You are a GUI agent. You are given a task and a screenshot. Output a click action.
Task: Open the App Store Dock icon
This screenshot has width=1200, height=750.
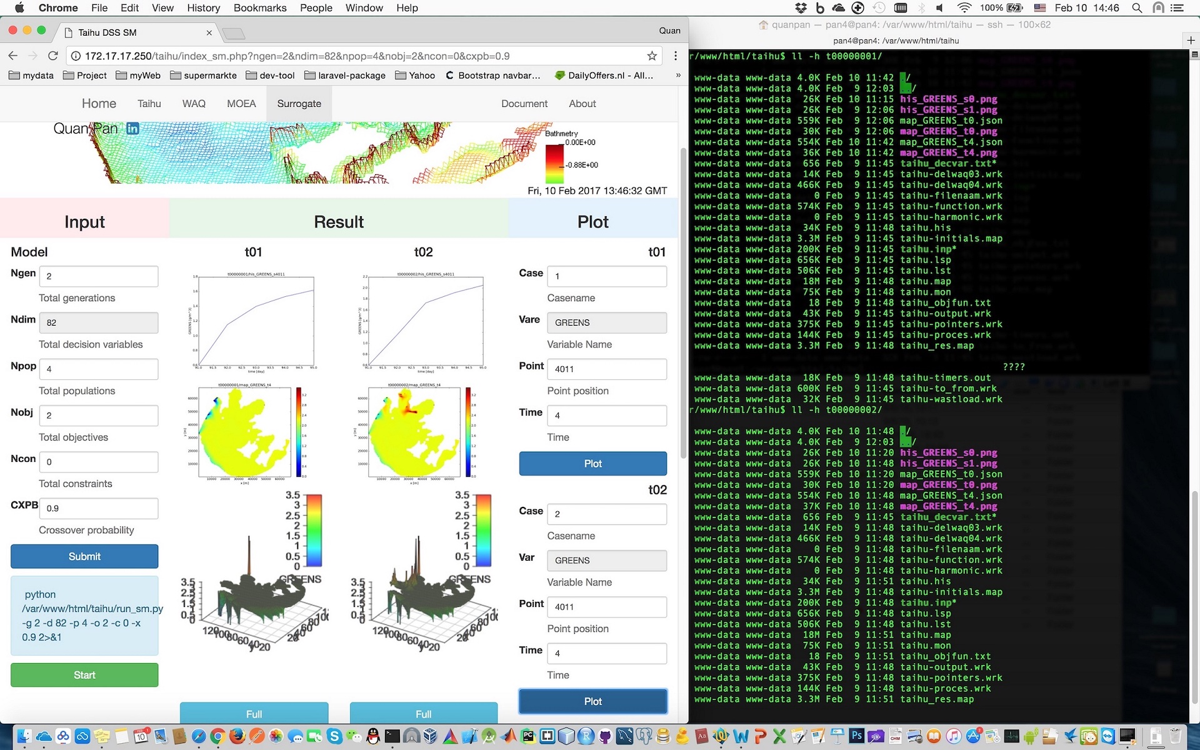[973, 736]
